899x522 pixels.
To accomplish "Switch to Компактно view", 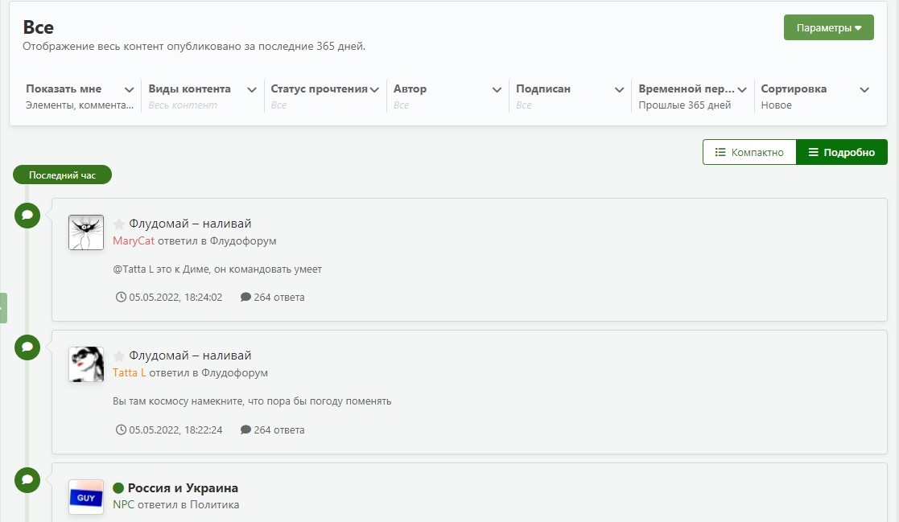I will coord(749,152).
